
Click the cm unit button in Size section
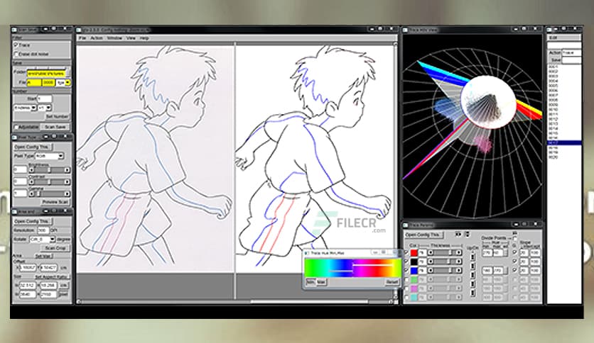pyautogui.click(x=64, y=285)
